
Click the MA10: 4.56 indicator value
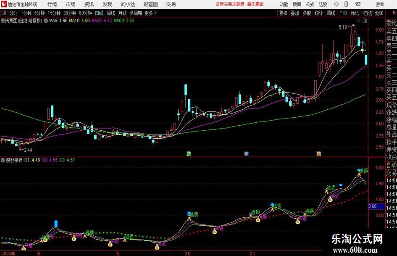pos(79,21)
